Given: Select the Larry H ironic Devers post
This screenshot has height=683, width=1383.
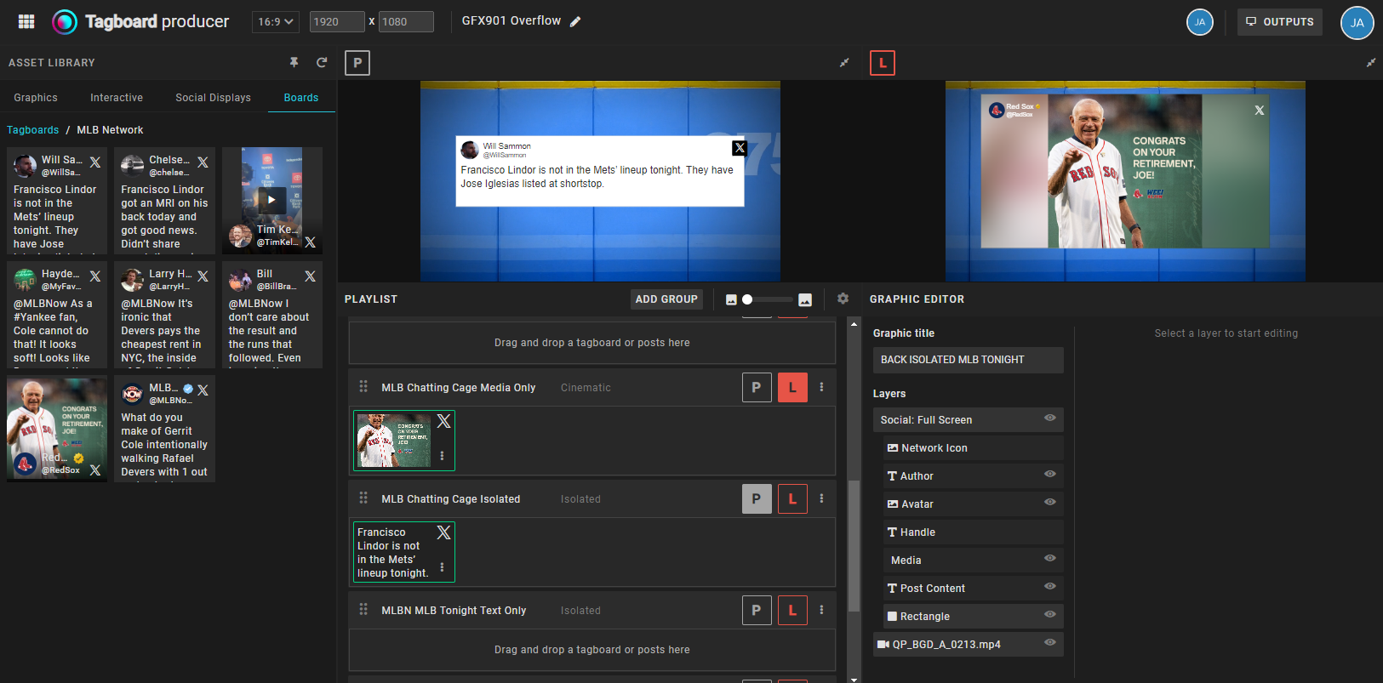Looking at the screenshot, I should pyautogui.click(x=164, y=315).
